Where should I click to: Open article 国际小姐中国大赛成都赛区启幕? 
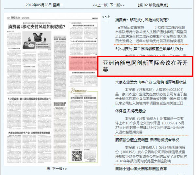click(141, 169)
